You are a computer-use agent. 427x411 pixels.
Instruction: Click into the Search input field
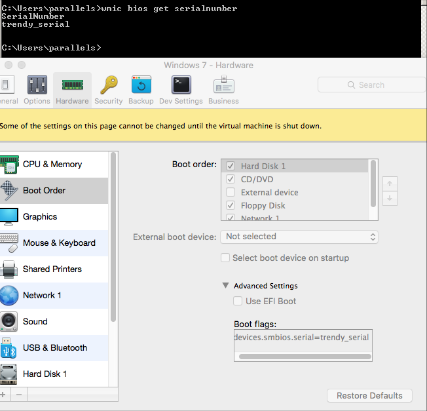[x=372, y=85]
